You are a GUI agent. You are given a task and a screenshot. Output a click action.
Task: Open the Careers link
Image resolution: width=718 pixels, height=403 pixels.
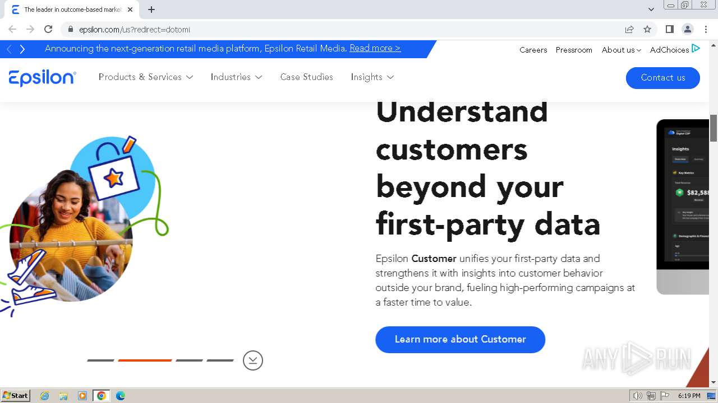533,50
